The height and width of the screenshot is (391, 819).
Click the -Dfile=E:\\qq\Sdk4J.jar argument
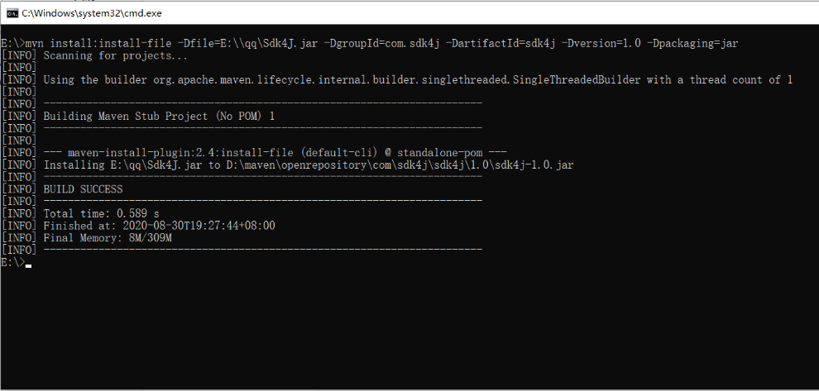tap(247, 43)
